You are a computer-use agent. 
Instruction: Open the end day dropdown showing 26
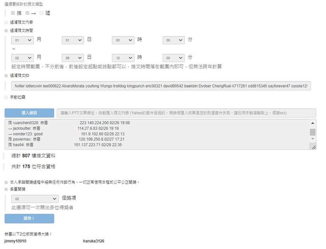[x=73, y=57]
